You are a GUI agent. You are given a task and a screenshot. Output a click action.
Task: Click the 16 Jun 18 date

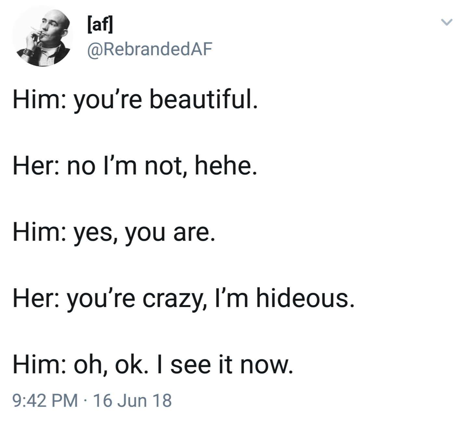tap(132, 400)
